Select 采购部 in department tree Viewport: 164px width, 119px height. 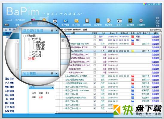[40, 49]
